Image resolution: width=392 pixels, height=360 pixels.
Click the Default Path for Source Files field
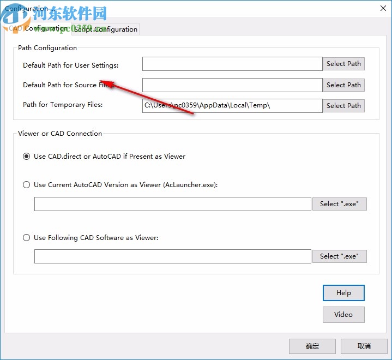[232, 85]
